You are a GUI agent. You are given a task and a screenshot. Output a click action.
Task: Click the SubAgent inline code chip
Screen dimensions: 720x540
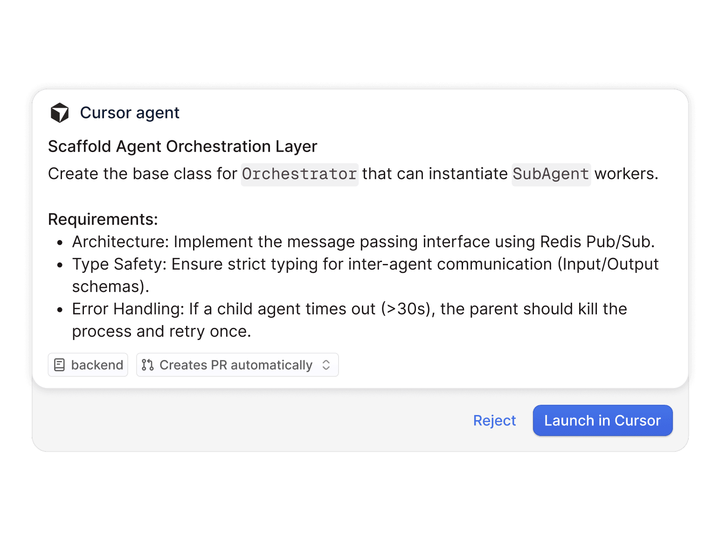tap(551, 173)
